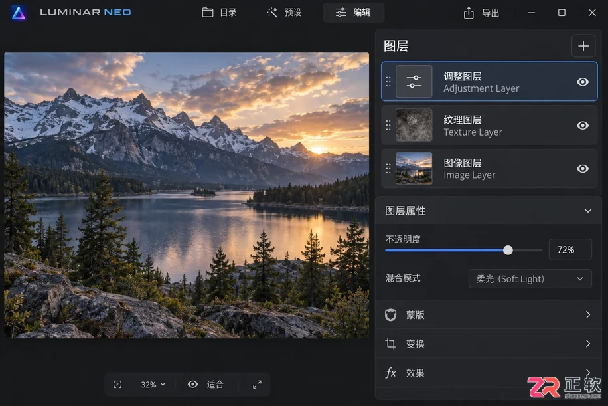Maximize the Luminar Neo window
The height and width of the screenshot is (406, 608).
coord(562,13)
